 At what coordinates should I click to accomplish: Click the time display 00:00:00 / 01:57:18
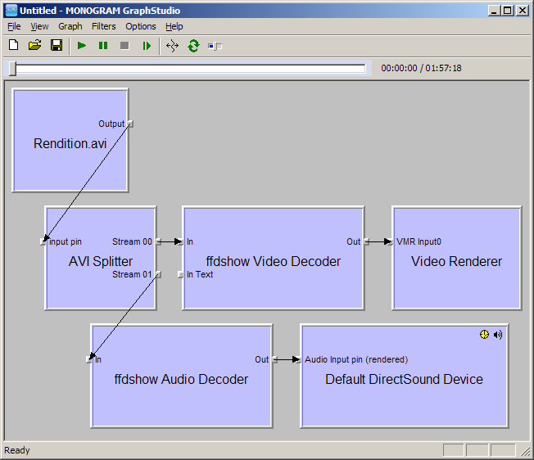(421, 68)
